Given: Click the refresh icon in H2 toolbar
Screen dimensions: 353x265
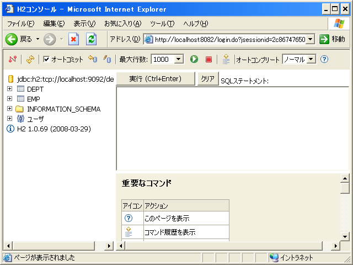Looking at the screenshot, I should 30,59.
